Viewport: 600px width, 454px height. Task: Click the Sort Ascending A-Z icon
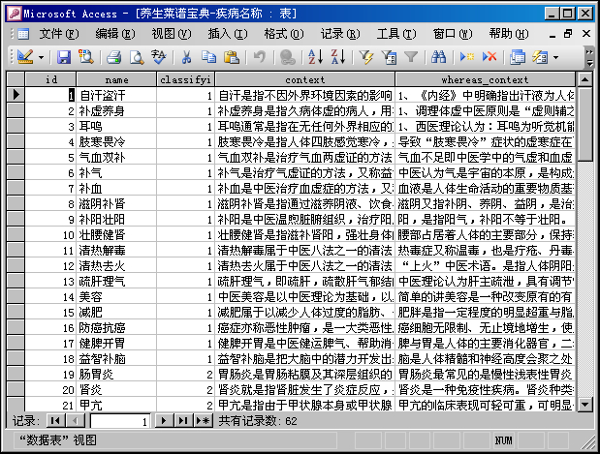(316, 57)
